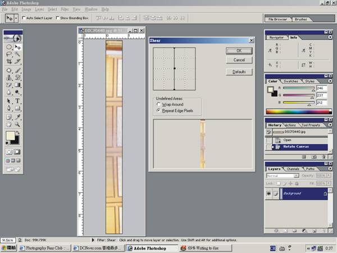The height and width of the screenshot is (253, 337).
Task: Select the Eyedropper tool
Action: coord(17,116)
